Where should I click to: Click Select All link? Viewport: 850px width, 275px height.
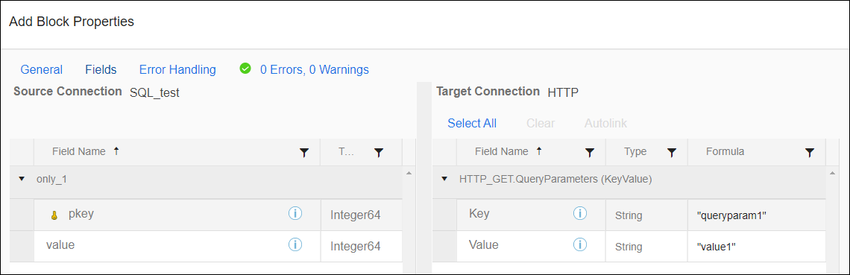click(472, 124)
